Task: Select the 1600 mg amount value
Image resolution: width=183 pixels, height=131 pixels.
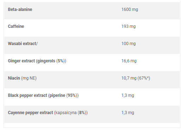Action: tap(130, 10)
